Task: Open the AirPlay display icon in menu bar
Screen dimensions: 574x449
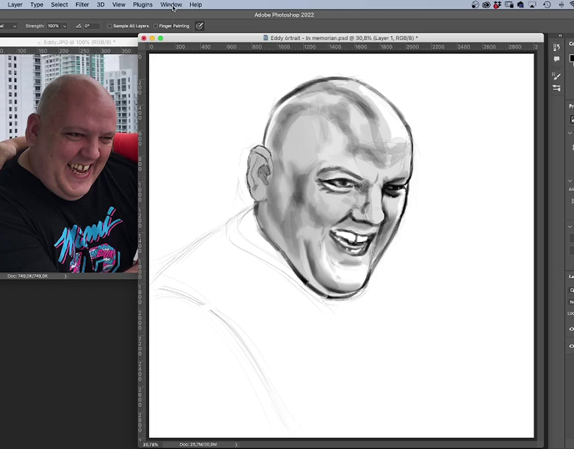Action: [x=532, y=5]
